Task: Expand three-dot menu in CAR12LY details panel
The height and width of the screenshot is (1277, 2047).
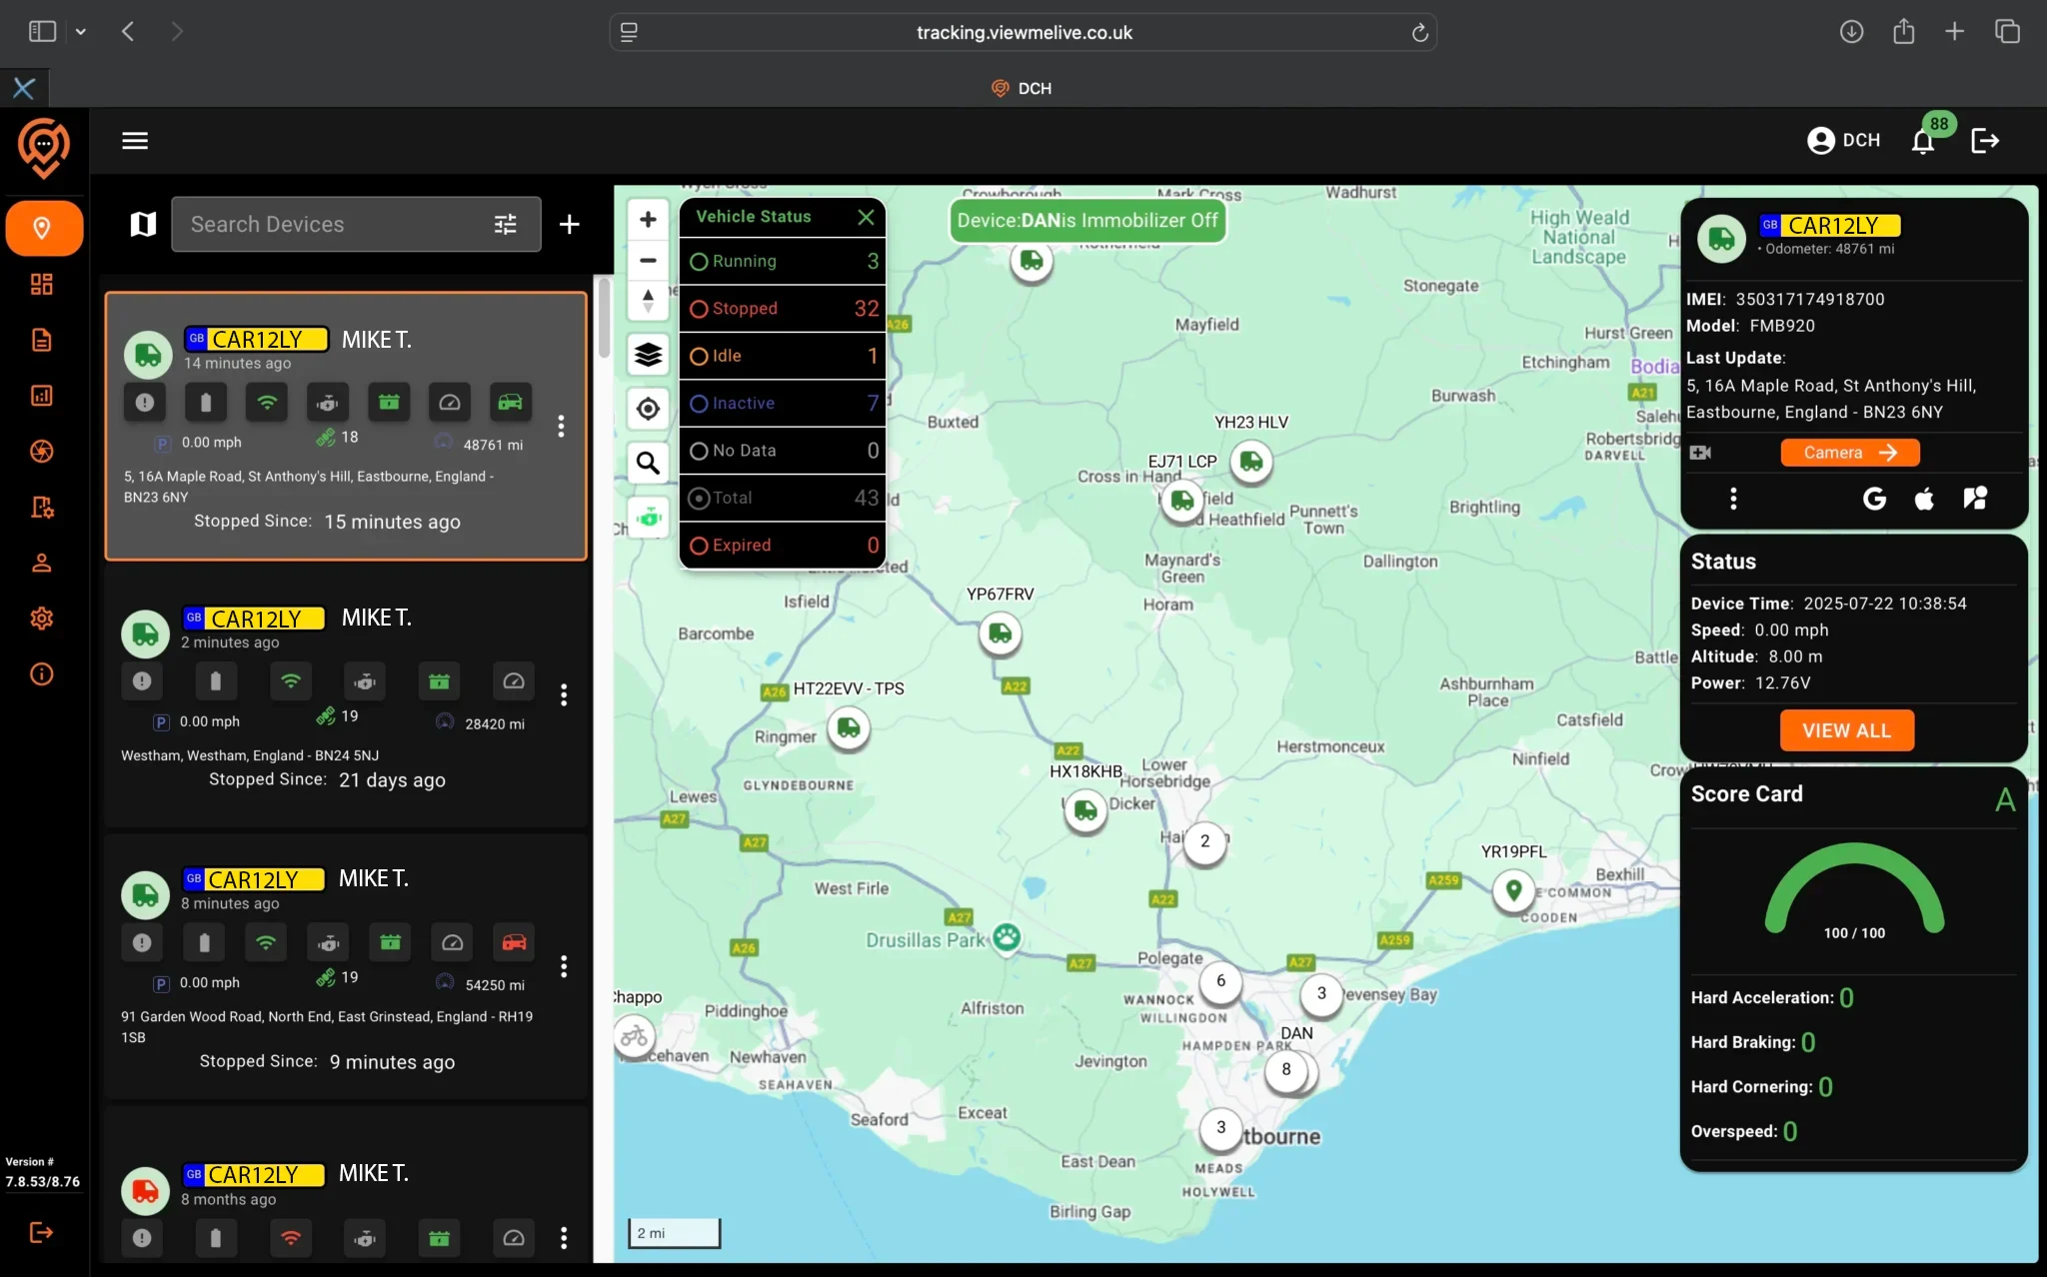Action: click(1733, 499)
